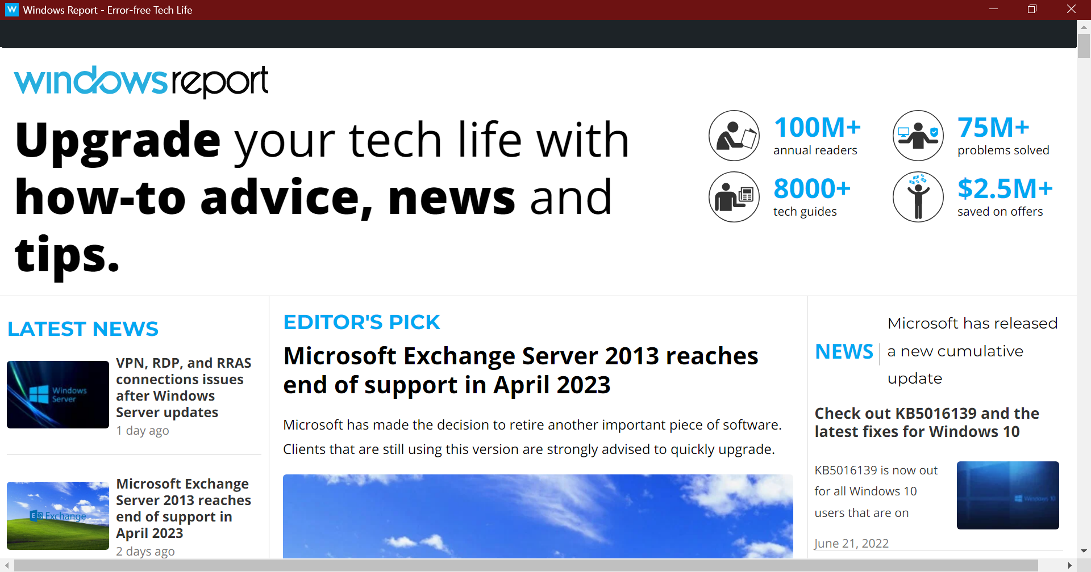Click the annual readers icon

point(734,136)
